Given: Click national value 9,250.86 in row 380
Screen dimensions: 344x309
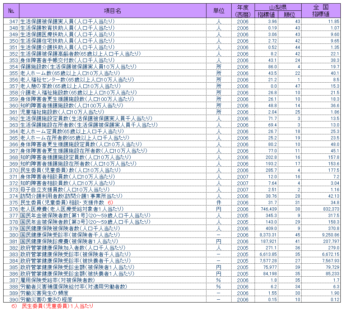Looking at the screenshot, I should click(x=331, y=235).
